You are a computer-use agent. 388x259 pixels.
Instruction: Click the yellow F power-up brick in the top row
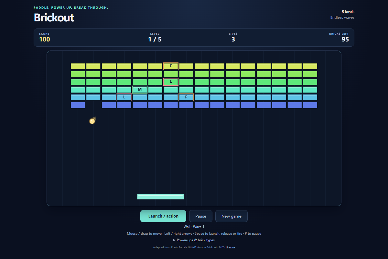pyautogui.click(x=171, y=66)
